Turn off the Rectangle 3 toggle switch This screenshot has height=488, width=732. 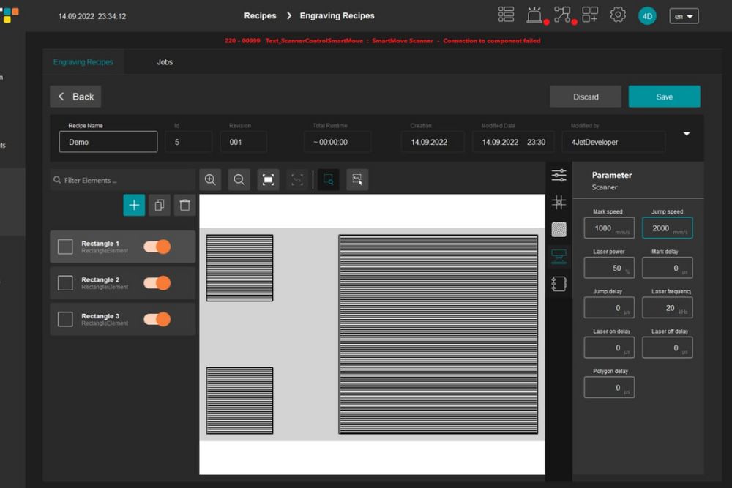pos(157,319)
